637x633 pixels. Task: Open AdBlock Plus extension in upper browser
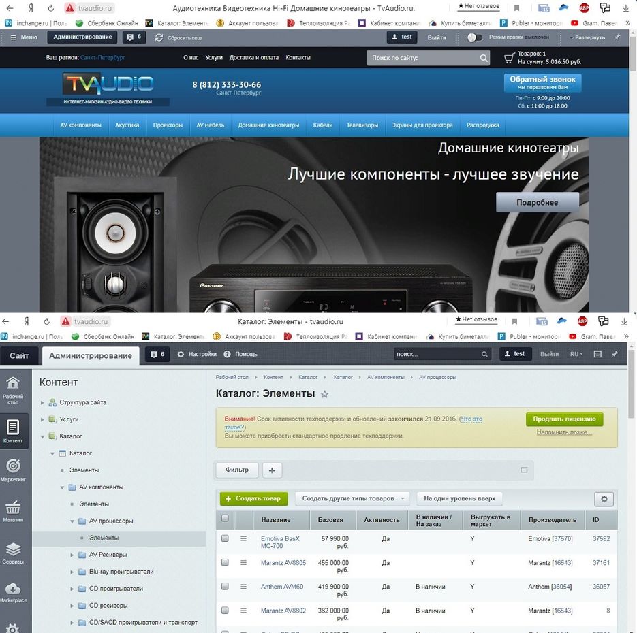pyautogui.click(x=584, y=7)
